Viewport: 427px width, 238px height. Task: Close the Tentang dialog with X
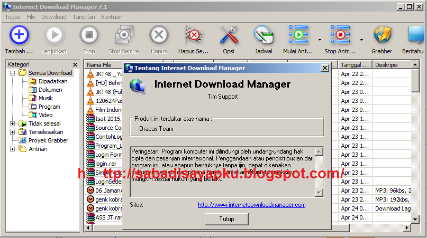click(x=324, y=68)
